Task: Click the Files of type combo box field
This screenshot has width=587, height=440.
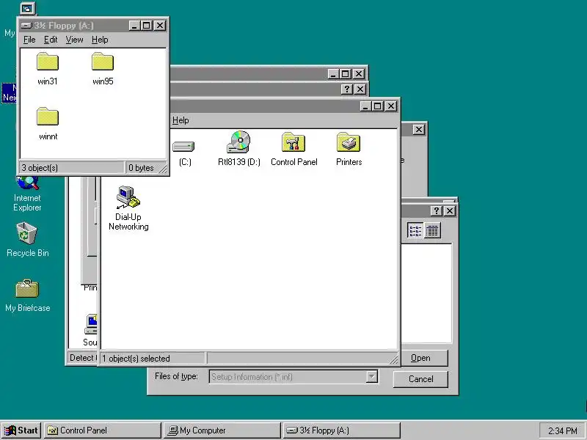Action: 293,377
